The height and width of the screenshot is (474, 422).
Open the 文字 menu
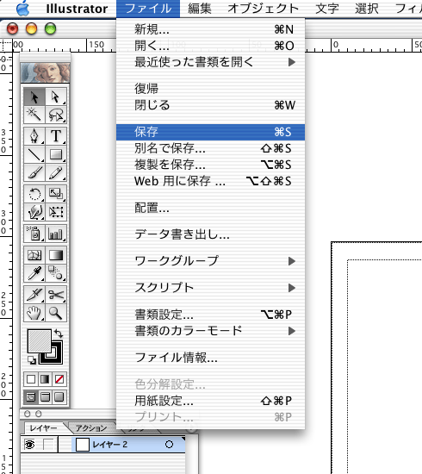tap(327, 9)
